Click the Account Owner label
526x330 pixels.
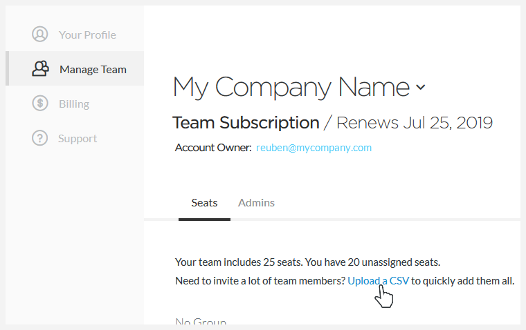(213, 148)
